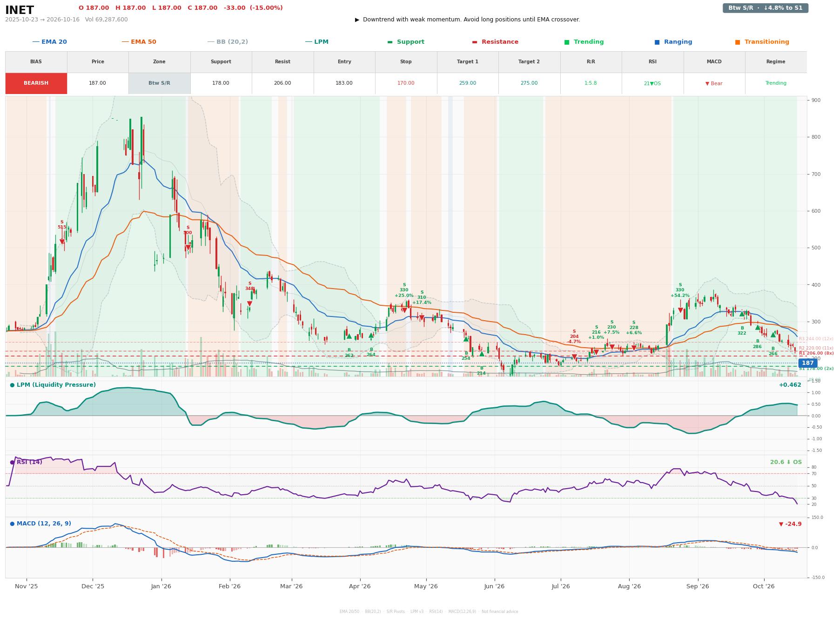Select the LPM legend item
Viewport: 839px width, 619px height.
[x=316, y=42]
